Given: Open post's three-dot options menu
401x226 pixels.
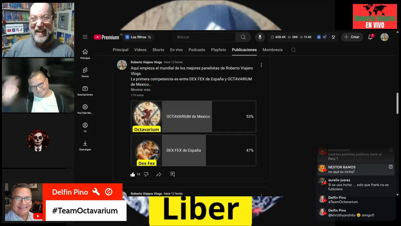Looking at the screenshot, I should pyautogui.click(x=261, y=65).
